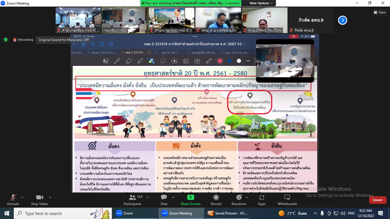
Task: Leave the meeting
Action: pos(377,200)
